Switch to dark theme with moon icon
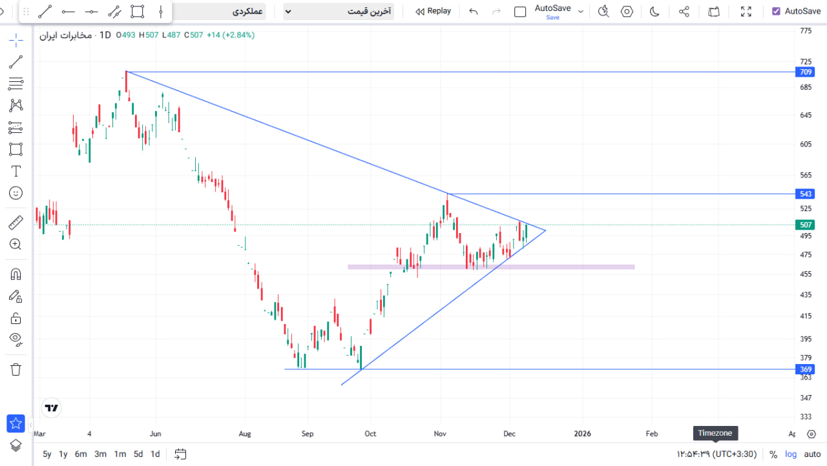This screenshot has width=827, height=466. click(654, 11)
